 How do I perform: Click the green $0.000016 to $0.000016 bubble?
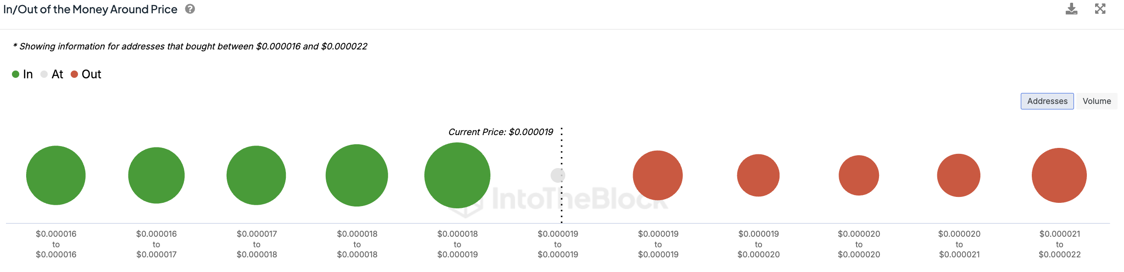(56, 175)
